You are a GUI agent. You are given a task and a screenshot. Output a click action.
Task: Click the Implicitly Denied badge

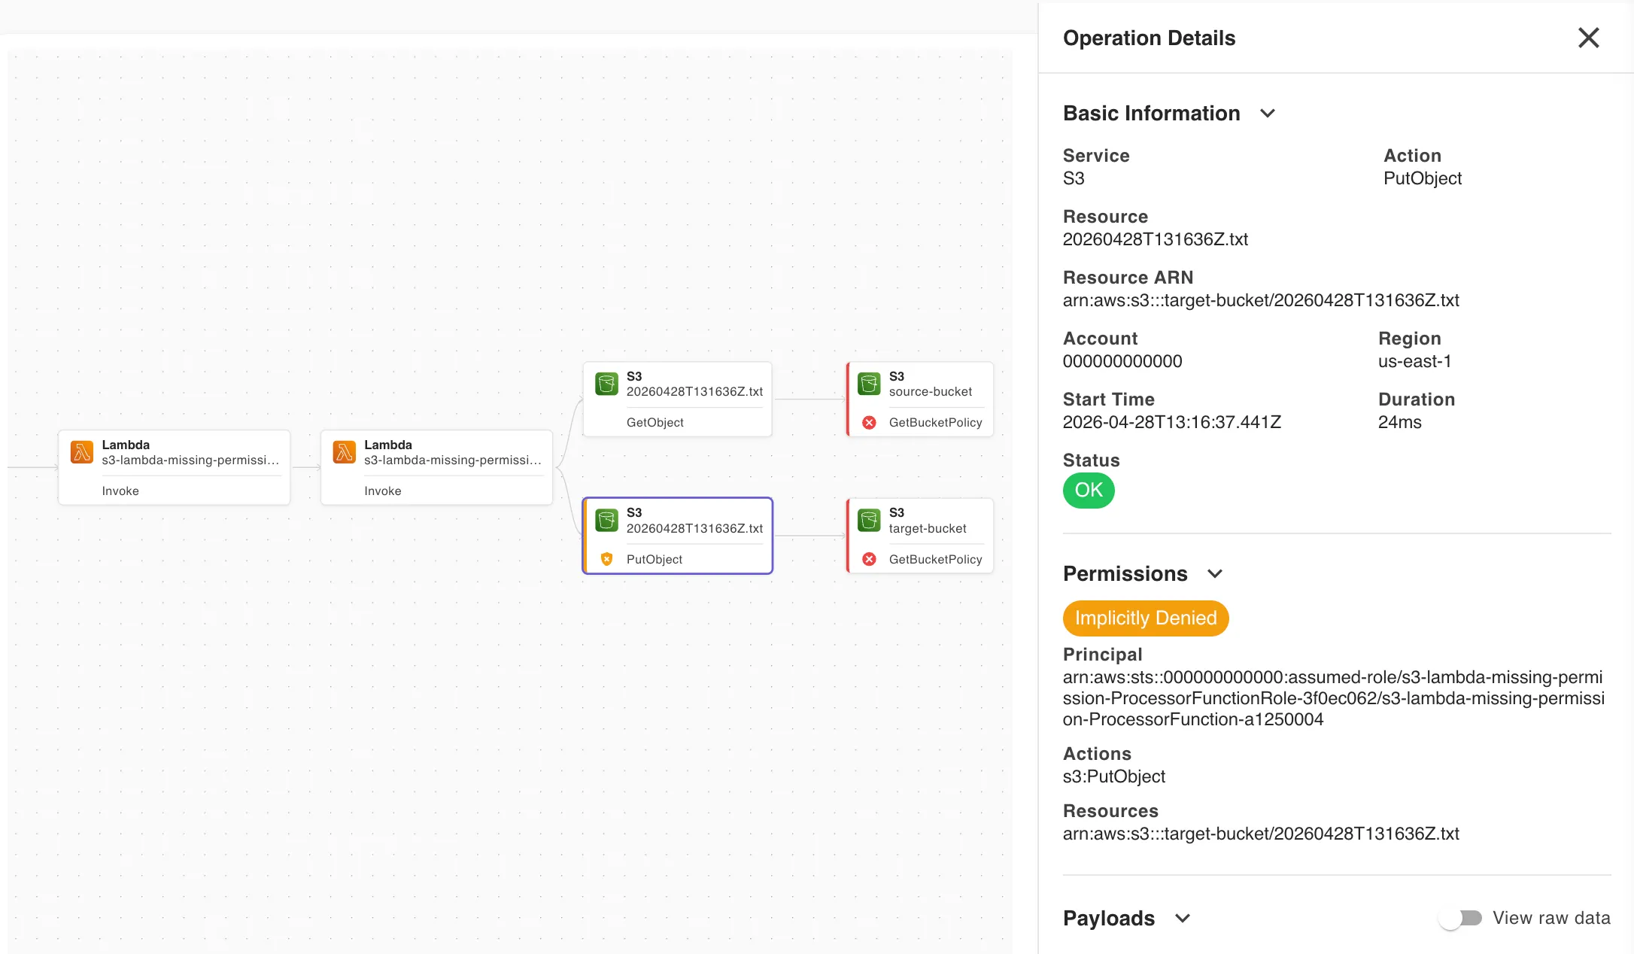point(1145,618)
